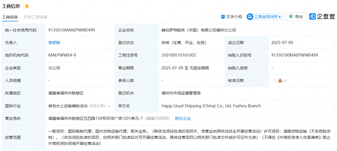This screenshot has width=337, height=151.
Task: Click region 福建省福州市鼓楼区
Action: coord(66,93)
